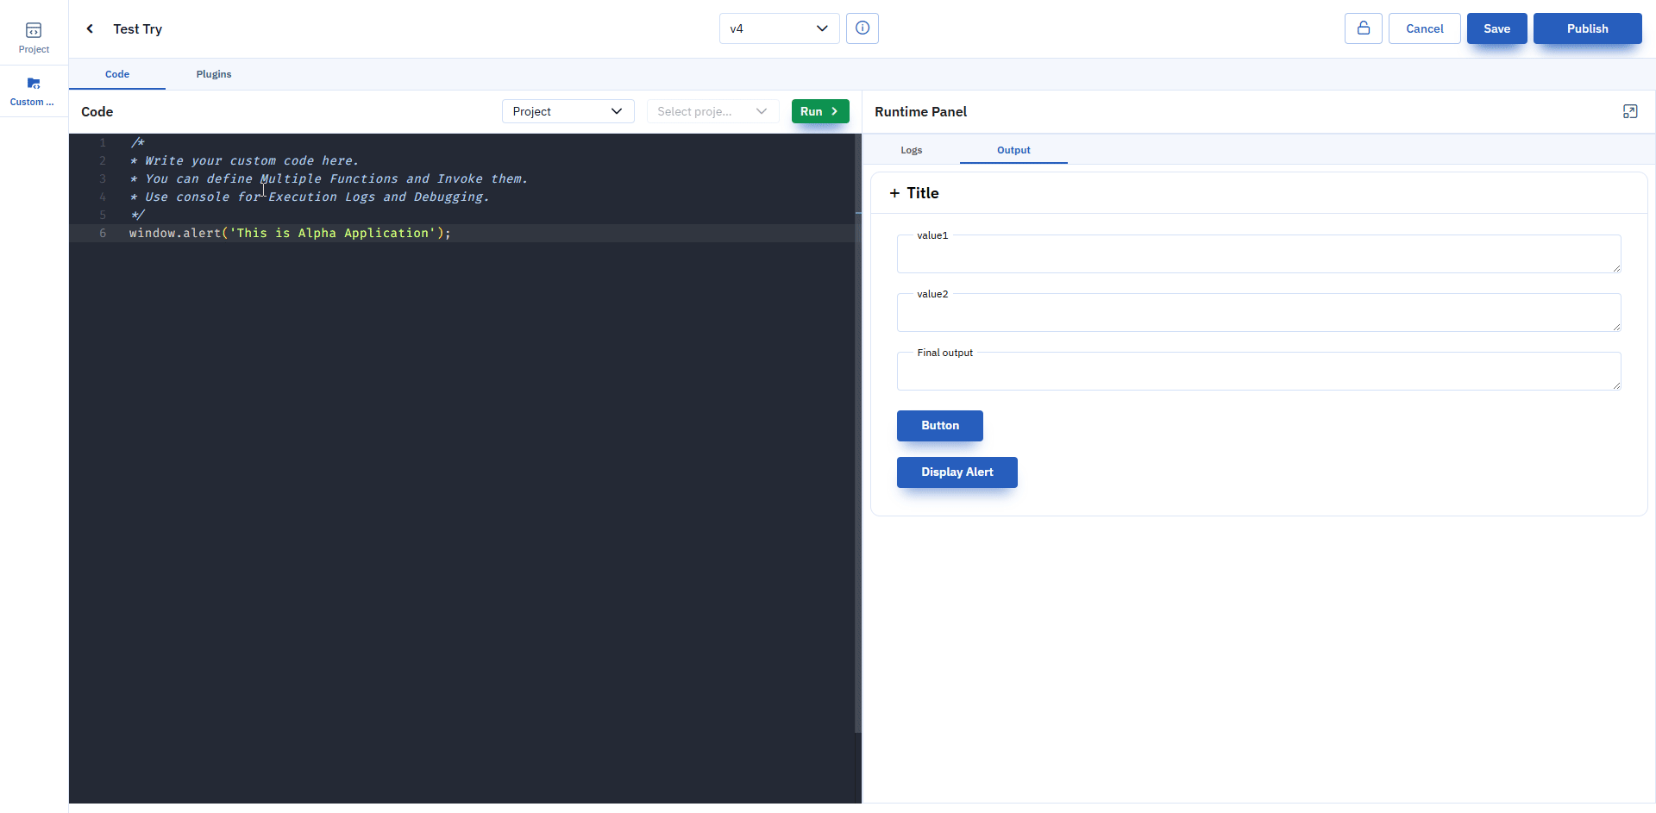Click the Save button
1656x813 pixels.
tap(1497, 28)
